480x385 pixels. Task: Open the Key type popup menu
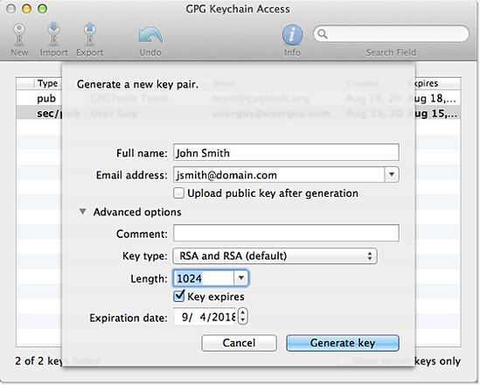click(x=275, y=256)
